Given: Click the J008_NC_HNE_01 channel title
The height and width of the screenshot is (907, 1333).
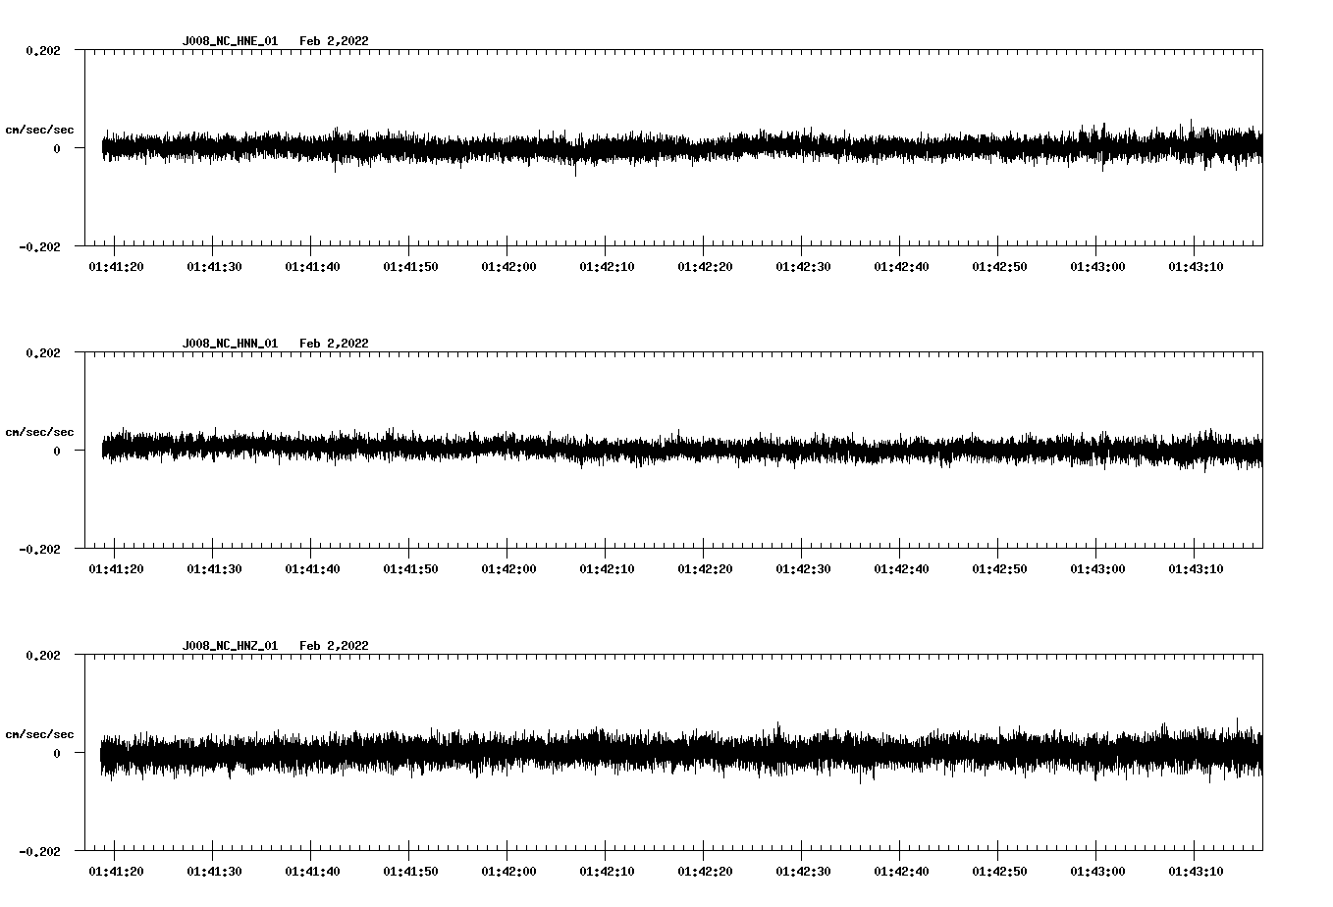Looking at the screenshot, I should [230, 41].
